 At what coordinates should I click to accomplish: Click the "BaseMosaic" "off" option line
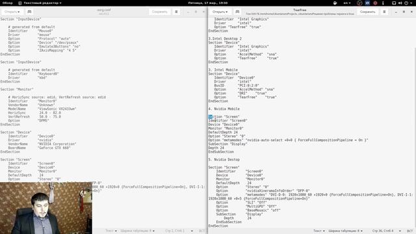248,210
